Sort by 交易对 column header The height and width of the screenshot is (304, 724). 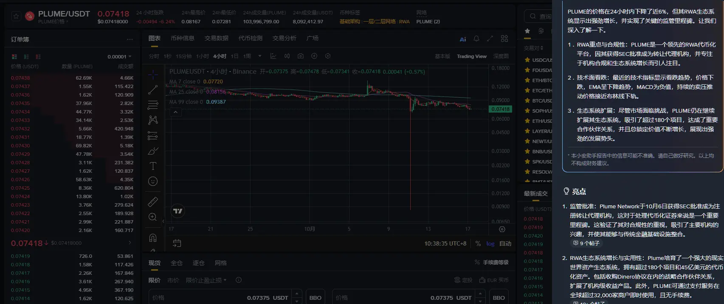click(533, 48)
